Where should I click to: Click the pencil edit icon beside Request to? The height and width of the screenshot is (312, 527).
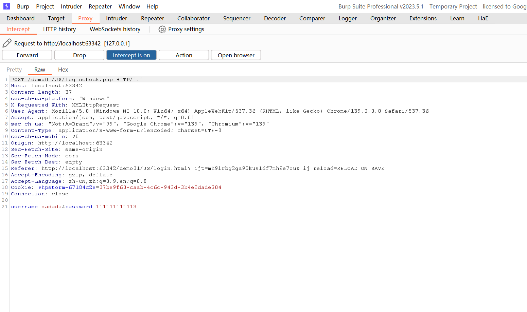point(7,43)
